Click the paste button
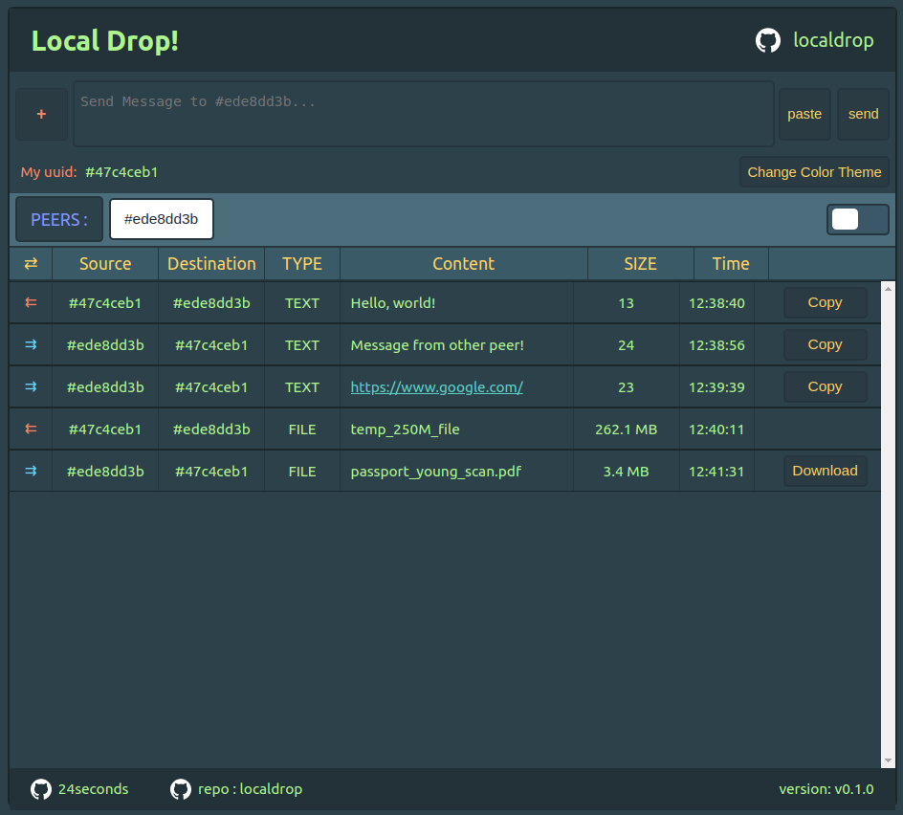The image size is (903, 815). tap(804, 114)
